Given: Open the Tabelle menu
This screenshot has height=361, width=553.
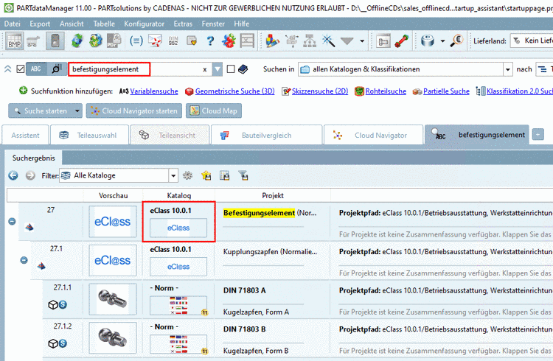Looking at the screenshot, I should (x=104, y=24).
